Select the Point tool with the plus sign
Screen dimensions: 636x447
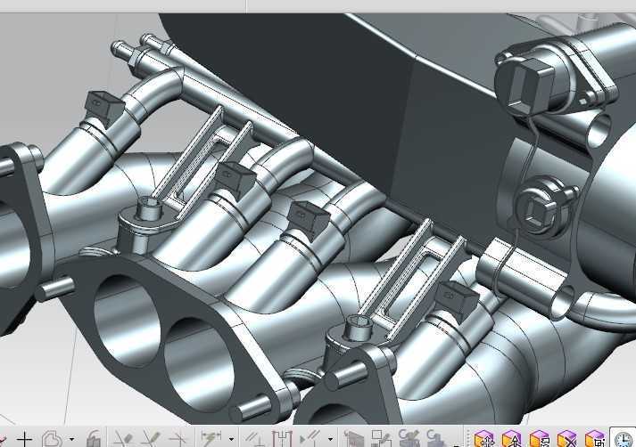(x=24, y=439)
